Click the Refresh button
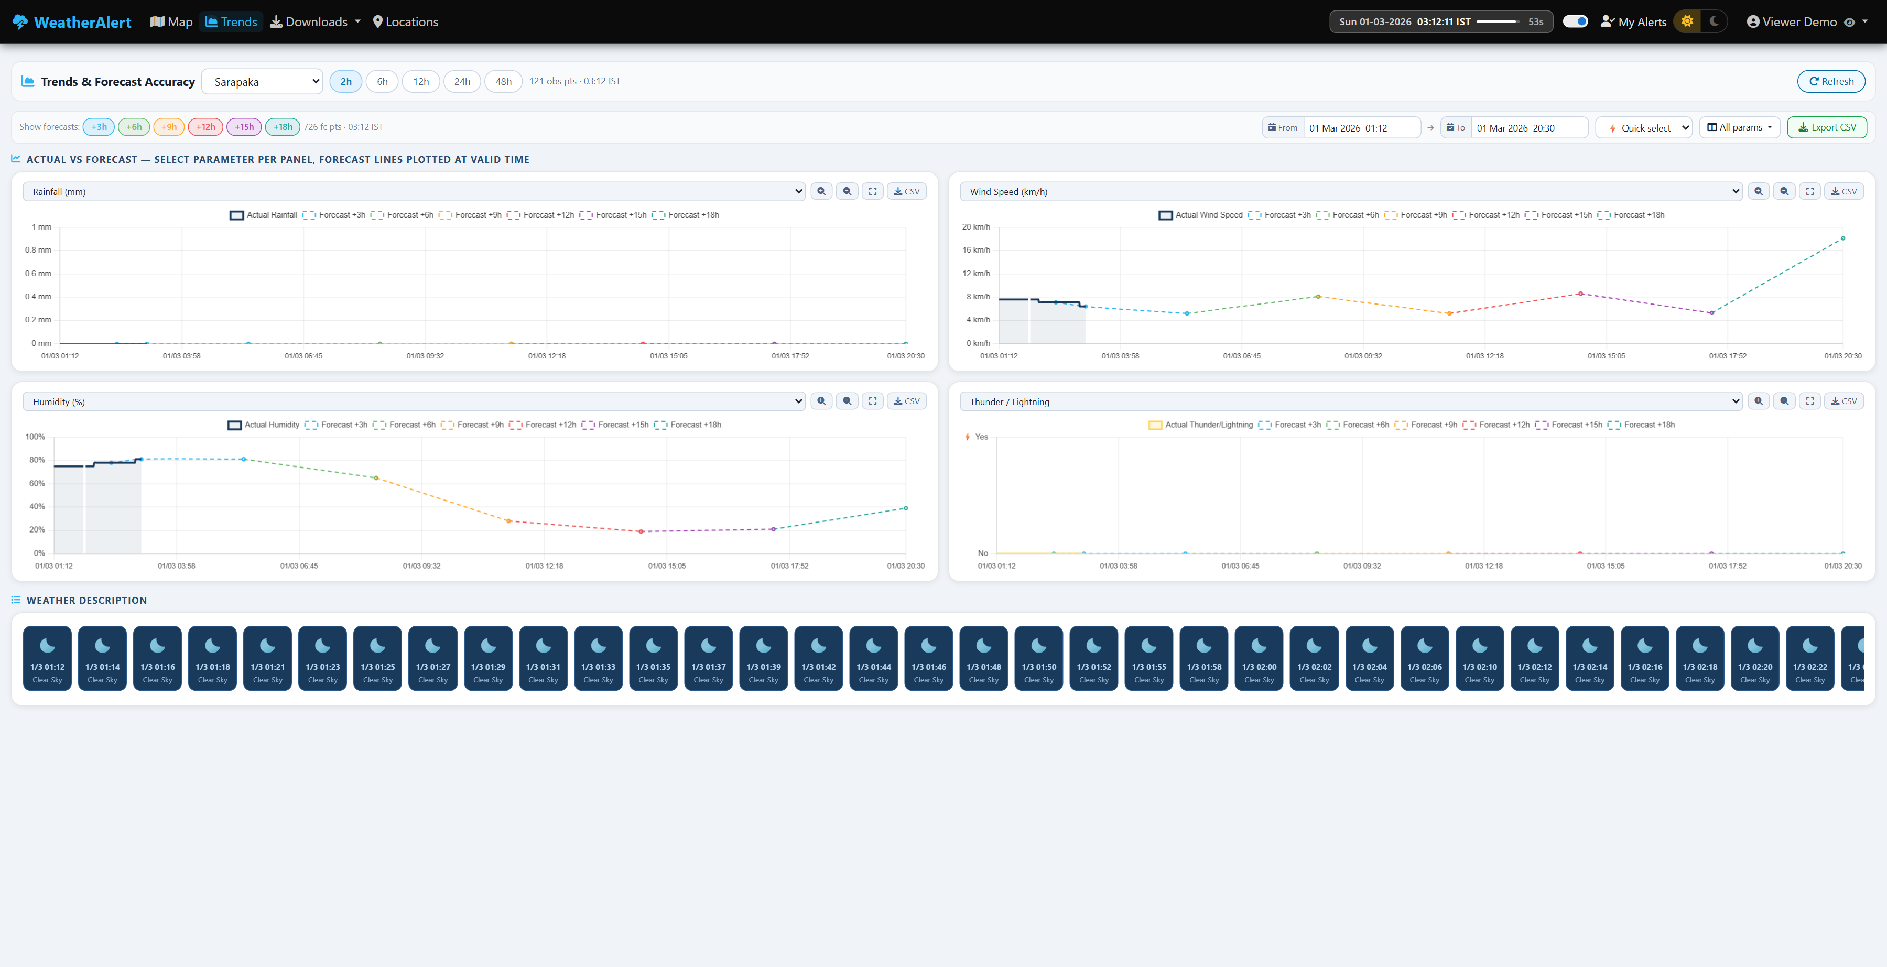The image size is (1887, 967). click(1830, 81)
